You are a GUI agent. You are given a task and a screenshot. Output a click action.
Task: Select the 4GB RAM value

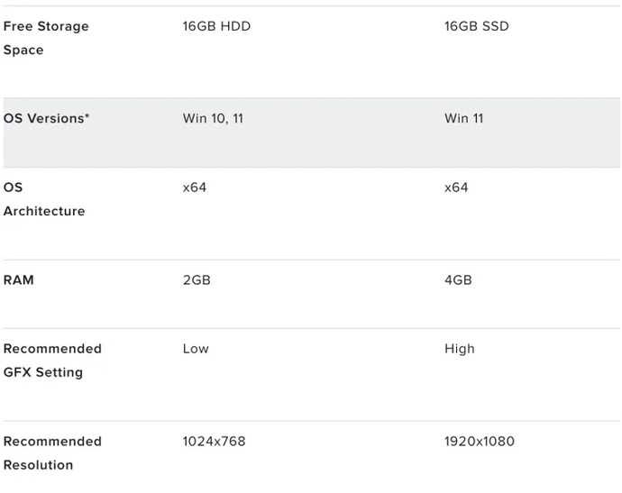point(458,279)
